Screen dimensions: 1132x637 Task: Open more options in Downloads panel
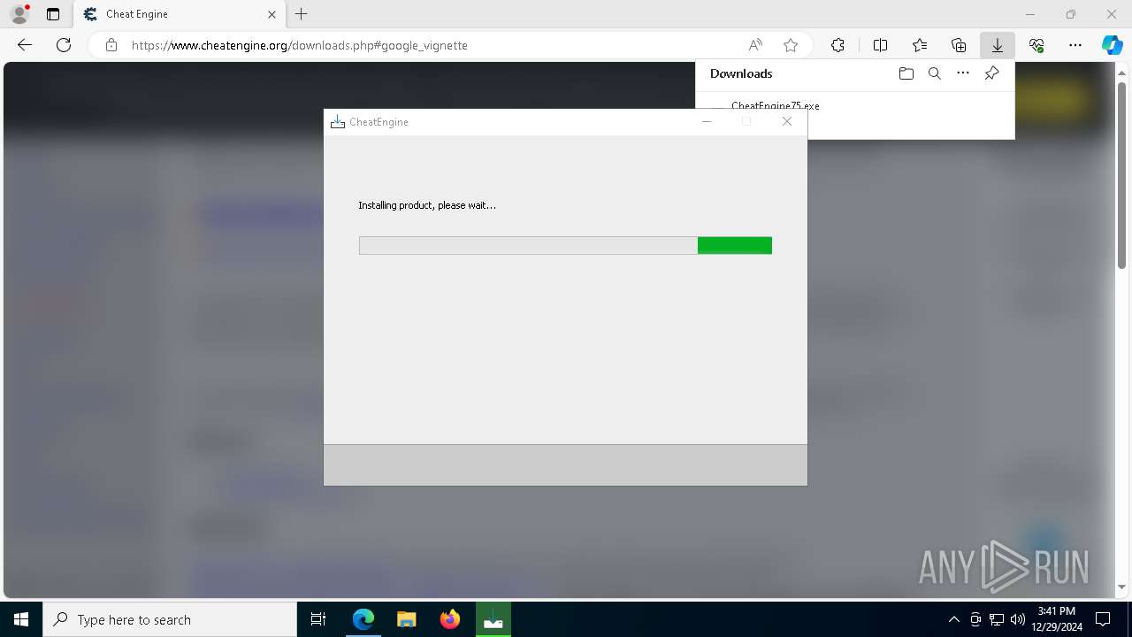(x=963, y=73)
